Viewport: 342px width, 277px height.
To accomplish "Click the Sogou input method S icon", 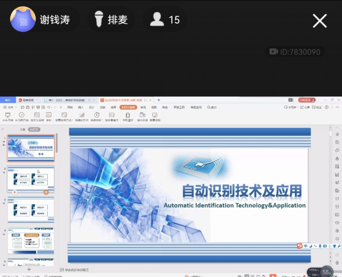I will [x=299, y=245].
